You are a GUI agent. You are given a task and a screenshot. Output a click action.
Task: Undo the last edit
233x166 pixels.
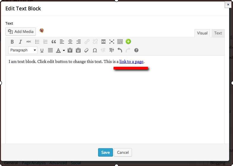[120, 50]
